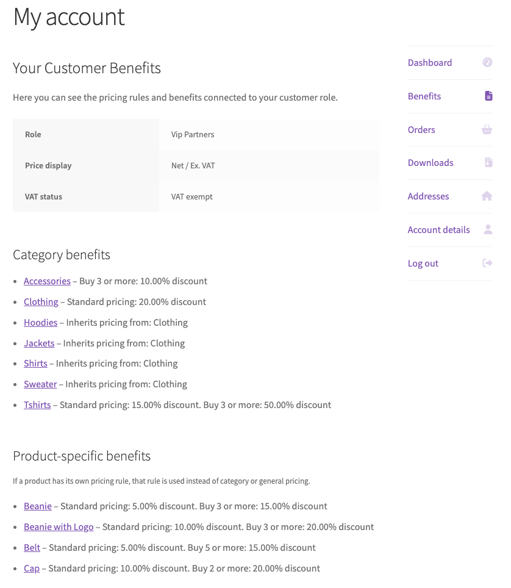The image size is (511, 588).
Task: Log out of the account
Action: point(423,263)
